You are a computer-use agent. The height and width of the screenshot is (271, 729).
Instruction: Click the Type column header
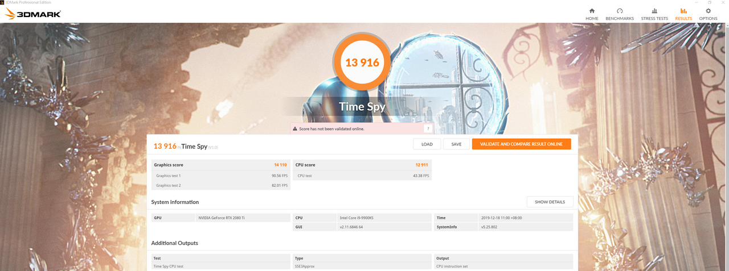pos(362,258)
